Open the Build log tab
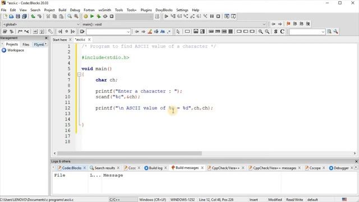359x202 pixels. [156, 168]
